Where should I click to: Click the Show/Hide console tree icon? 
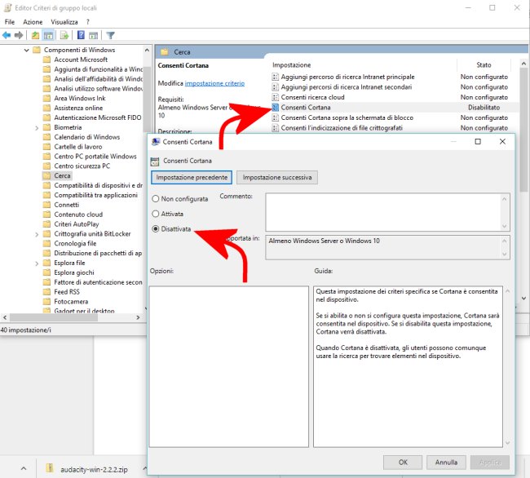pos(49,36)
